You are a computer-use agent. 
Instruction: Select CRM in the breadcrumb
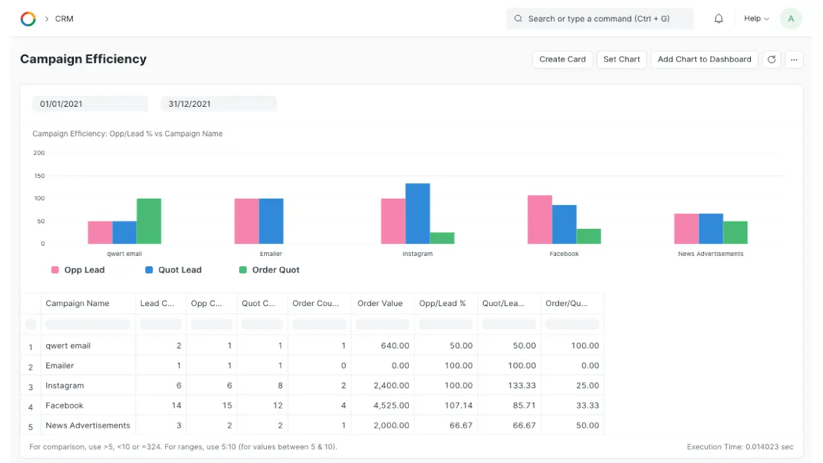(64, 19)
